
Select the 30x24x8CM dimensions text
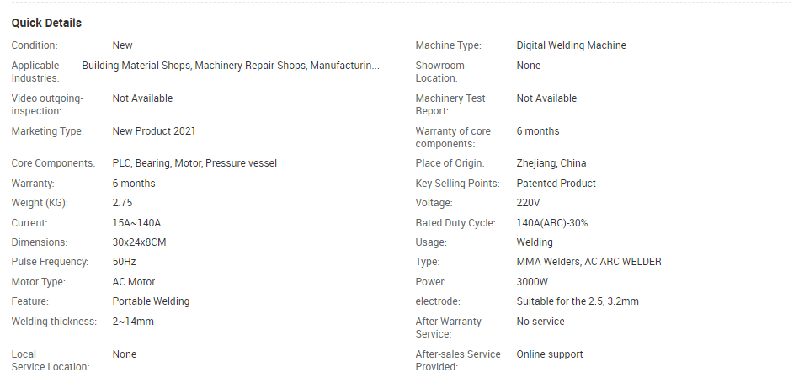point(139,242)
